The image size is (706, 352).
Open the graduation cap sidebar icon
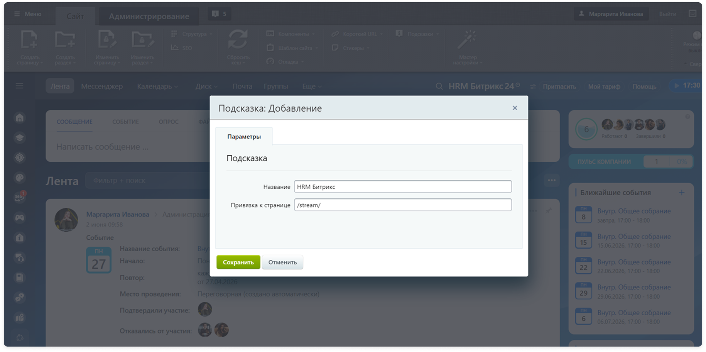[x=20, y=138]
